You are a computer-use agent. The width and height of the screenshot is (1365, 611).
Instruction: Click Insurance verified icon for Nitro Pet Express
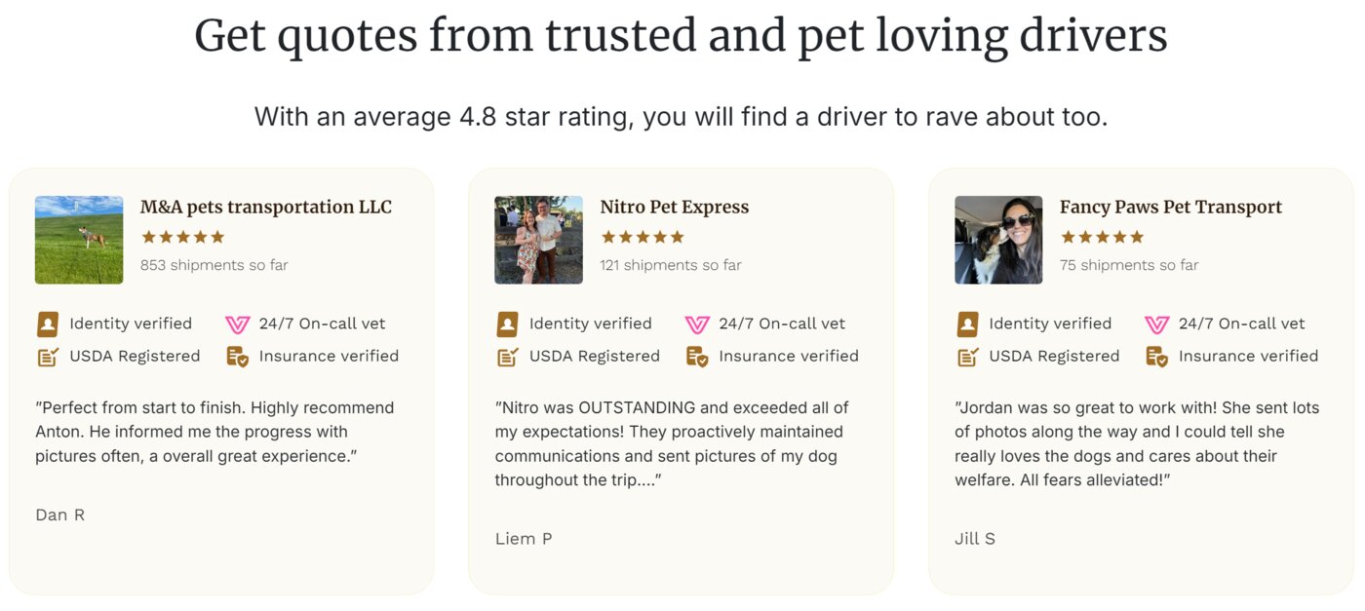pyautogui.click(x=697, y=357)
